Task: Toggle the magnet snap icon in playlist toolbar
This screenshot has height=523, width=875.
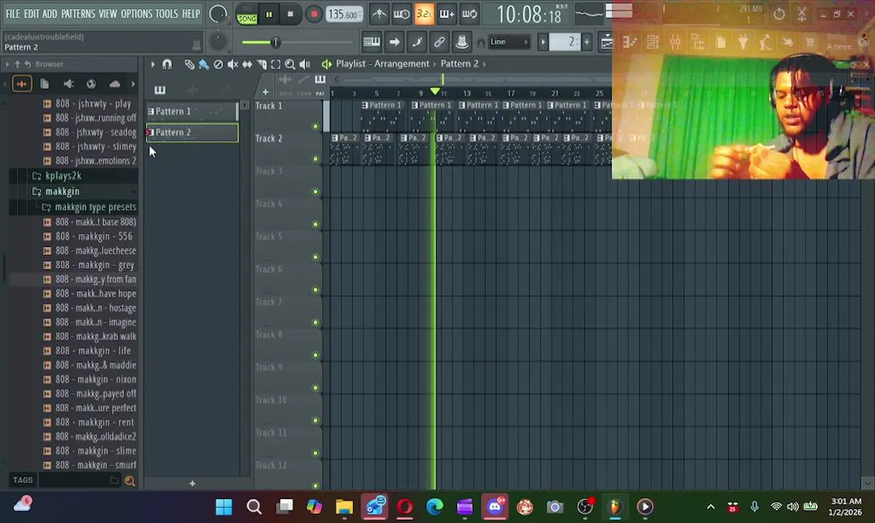Action: [166, 64]
